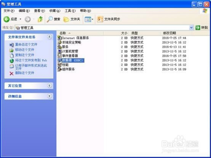
Task: Collapse the 文件和文件夹任务 panel
Action: point(50,37)
